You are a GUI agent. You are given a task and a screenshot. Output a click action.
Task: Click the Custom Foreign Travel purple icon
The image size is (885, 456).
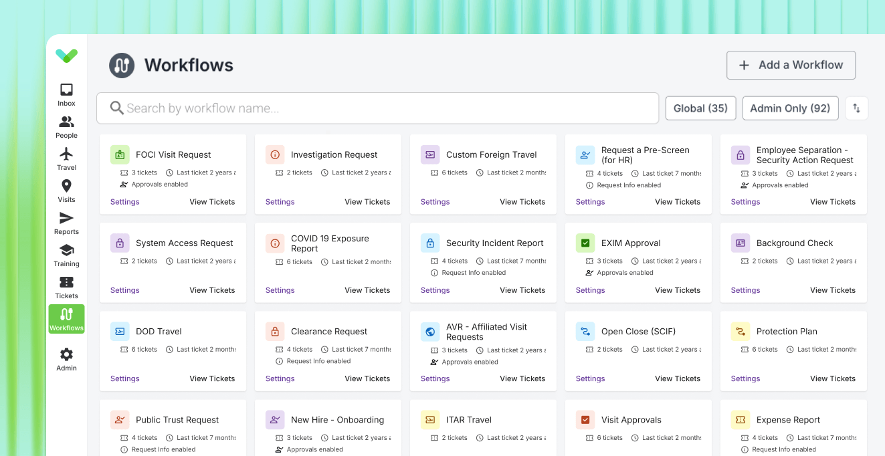[430, 154]
